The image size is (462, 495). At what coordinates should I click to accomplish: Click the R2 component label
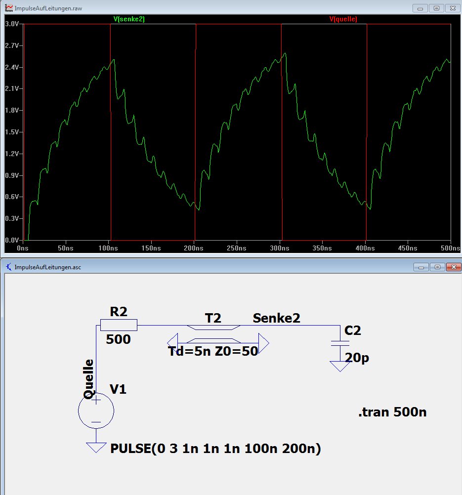click(x=119, y=312)
